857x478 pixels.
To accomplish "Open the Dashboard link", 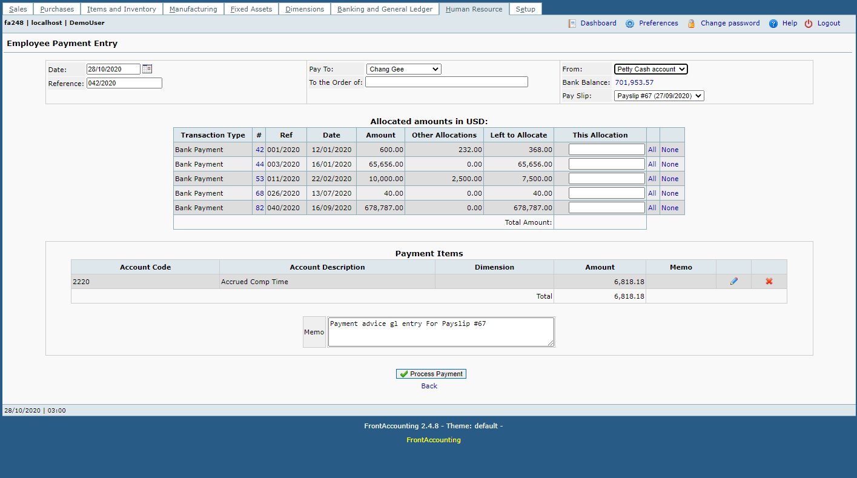I will [x=598, y=23].
